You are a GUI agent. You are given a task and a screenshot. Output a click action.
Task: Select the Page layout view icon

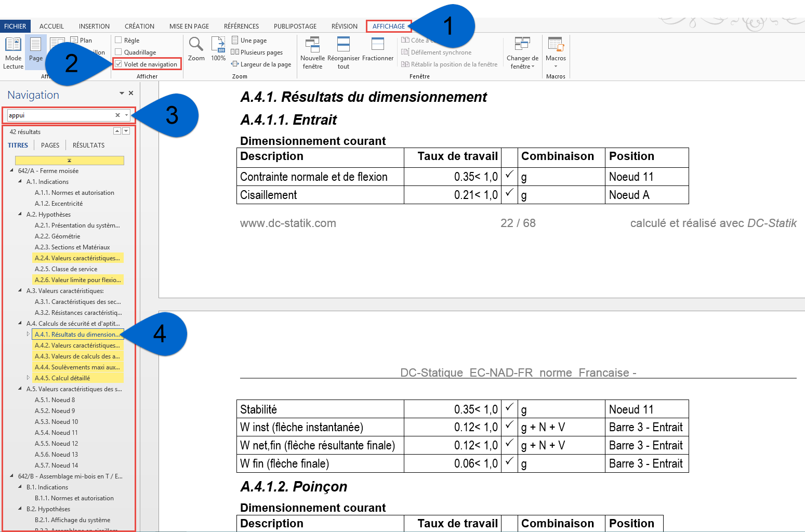(x=35, y=51)
